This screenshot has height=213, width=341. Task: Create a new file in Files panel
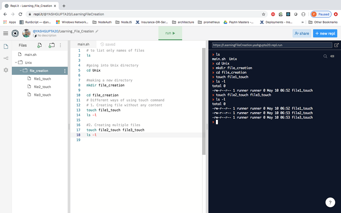(x=39, y=45)
